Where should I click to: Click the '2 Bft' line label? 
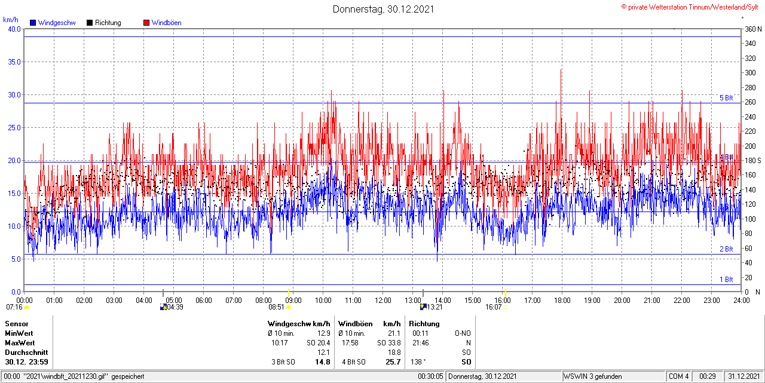click(726, 249)
